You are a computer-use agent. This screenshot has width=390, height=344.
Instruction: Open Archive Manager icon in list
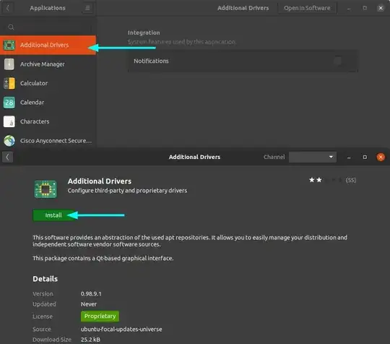tap(9, 64)
